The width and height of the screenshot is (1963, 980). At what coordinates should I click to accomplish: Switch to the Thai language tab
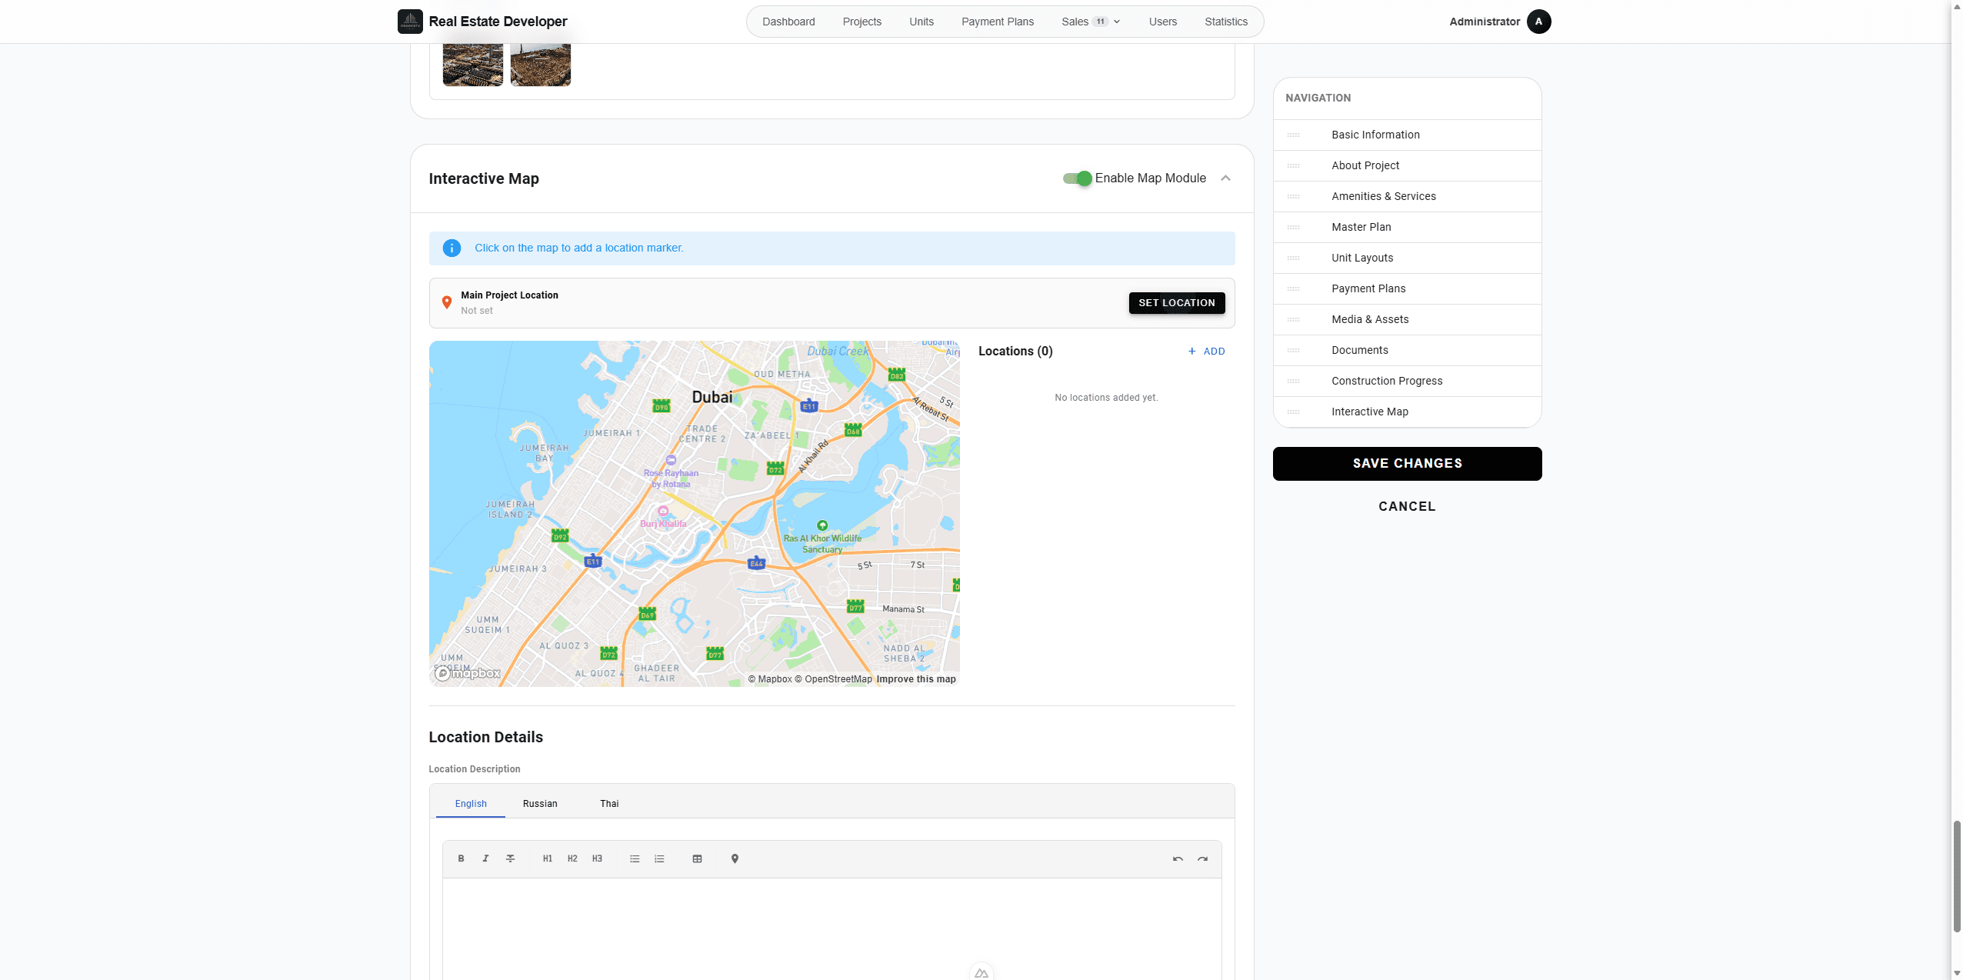(x=609, y=803)
